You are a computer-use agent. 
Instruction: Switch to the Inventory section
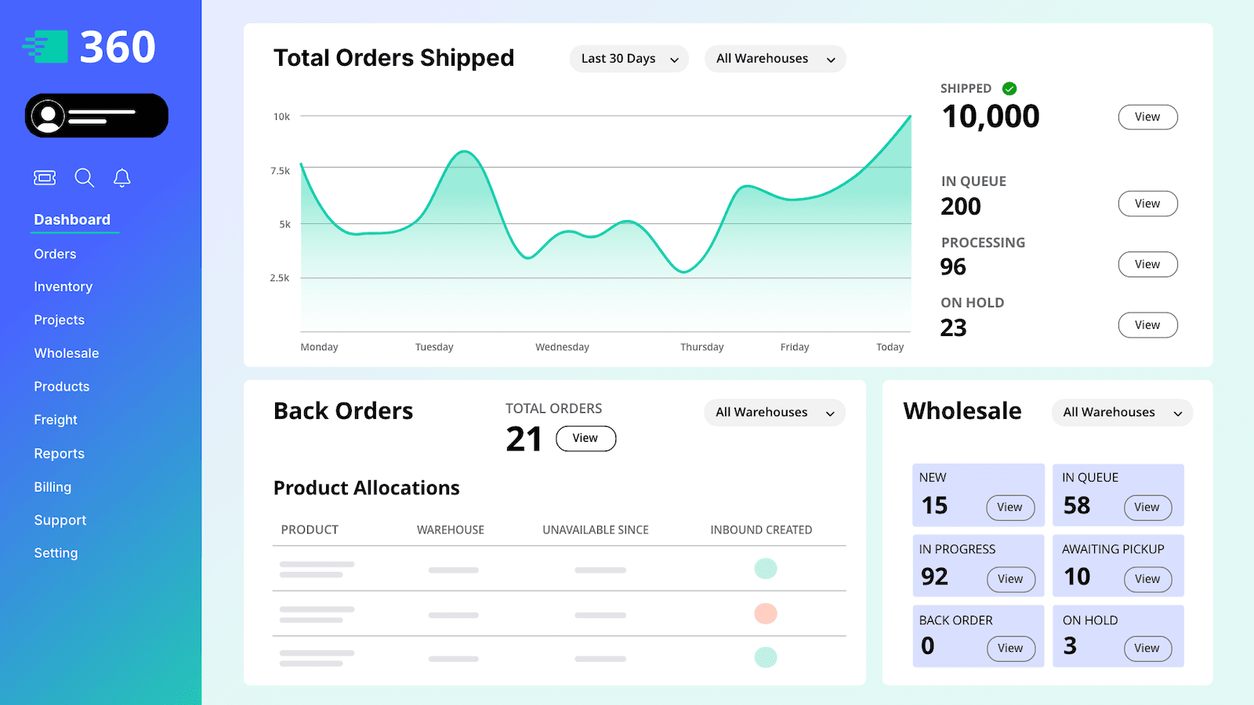coord(63,286)
